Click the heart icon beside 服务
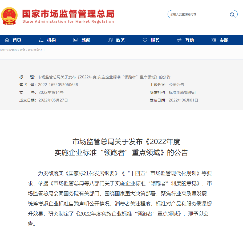The height and width of the screenshot is (232, 243). [145, 40]
